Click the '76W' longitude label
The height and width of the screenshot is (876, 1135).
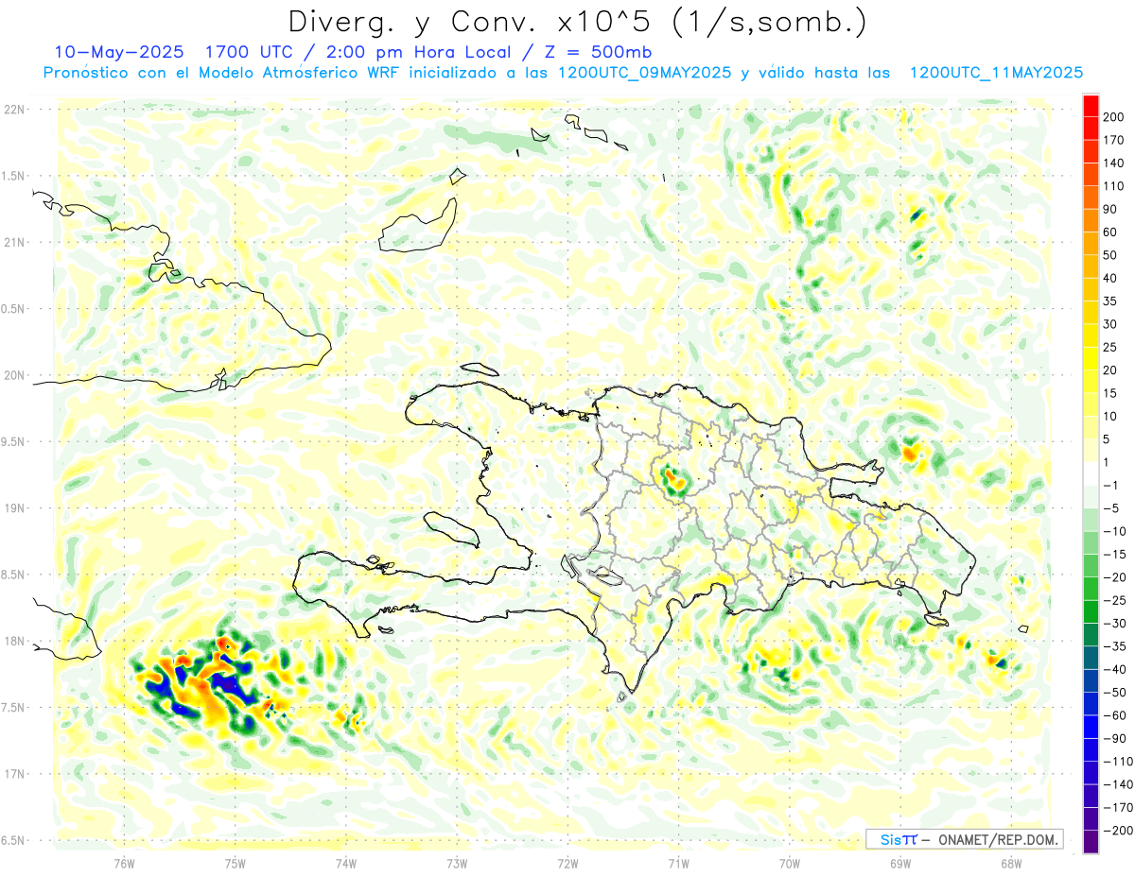[x=124, y=864]
